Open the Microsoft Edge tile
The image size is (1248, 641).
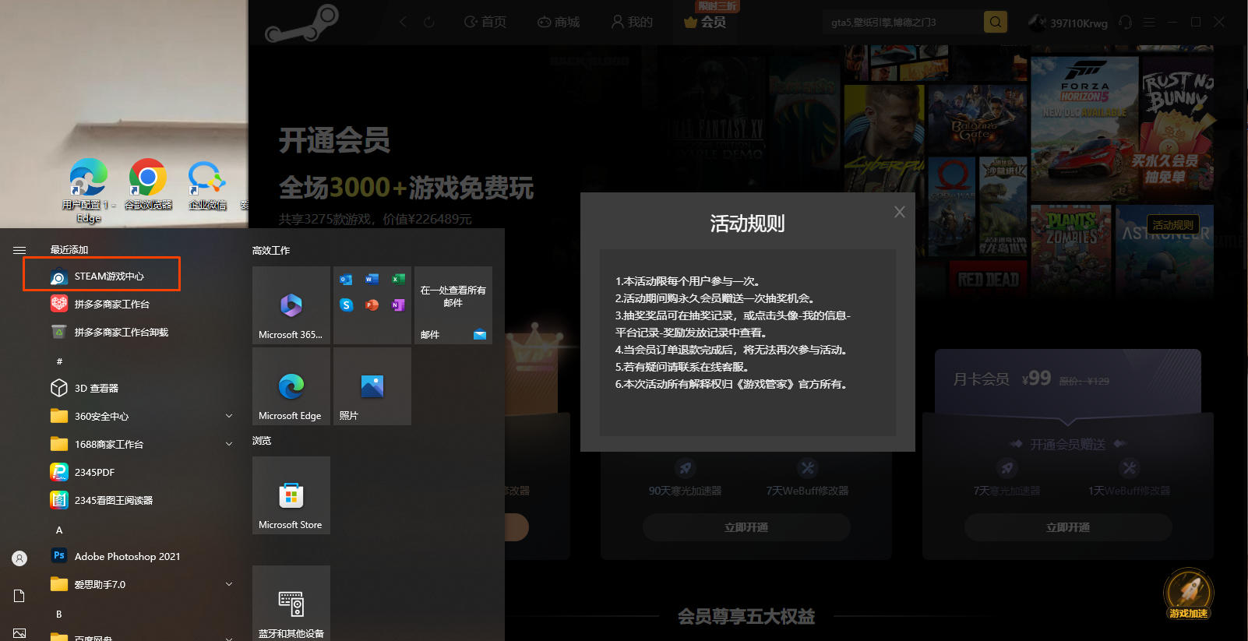coord(291,386)
